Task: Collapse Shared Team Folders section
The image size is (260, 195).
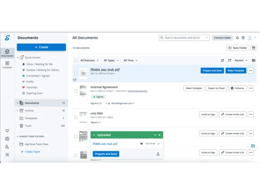Action: click(18, 136)
